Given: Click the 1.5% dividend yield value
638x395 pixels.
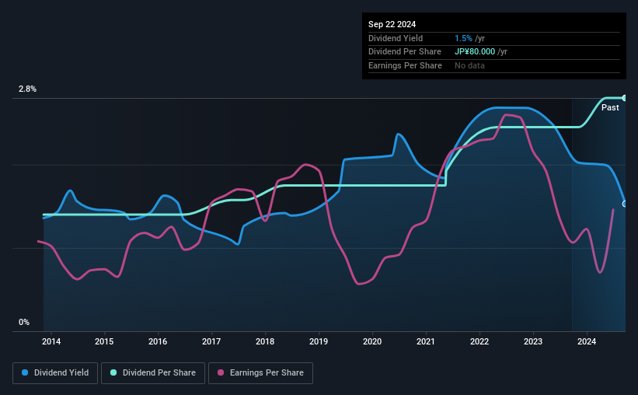Looking at the screenshot, I should tap(463, 38).
